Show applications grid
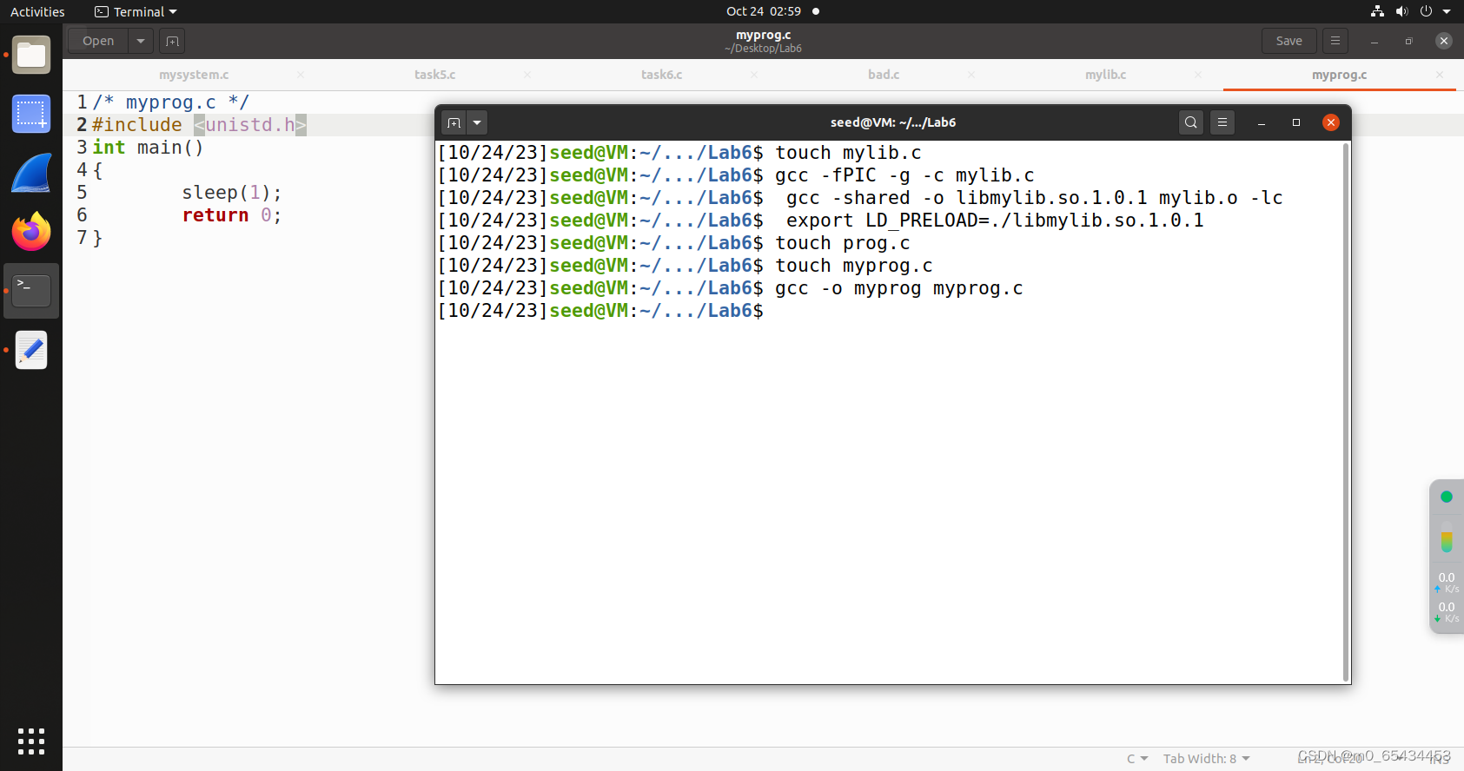 coord(31,741)
